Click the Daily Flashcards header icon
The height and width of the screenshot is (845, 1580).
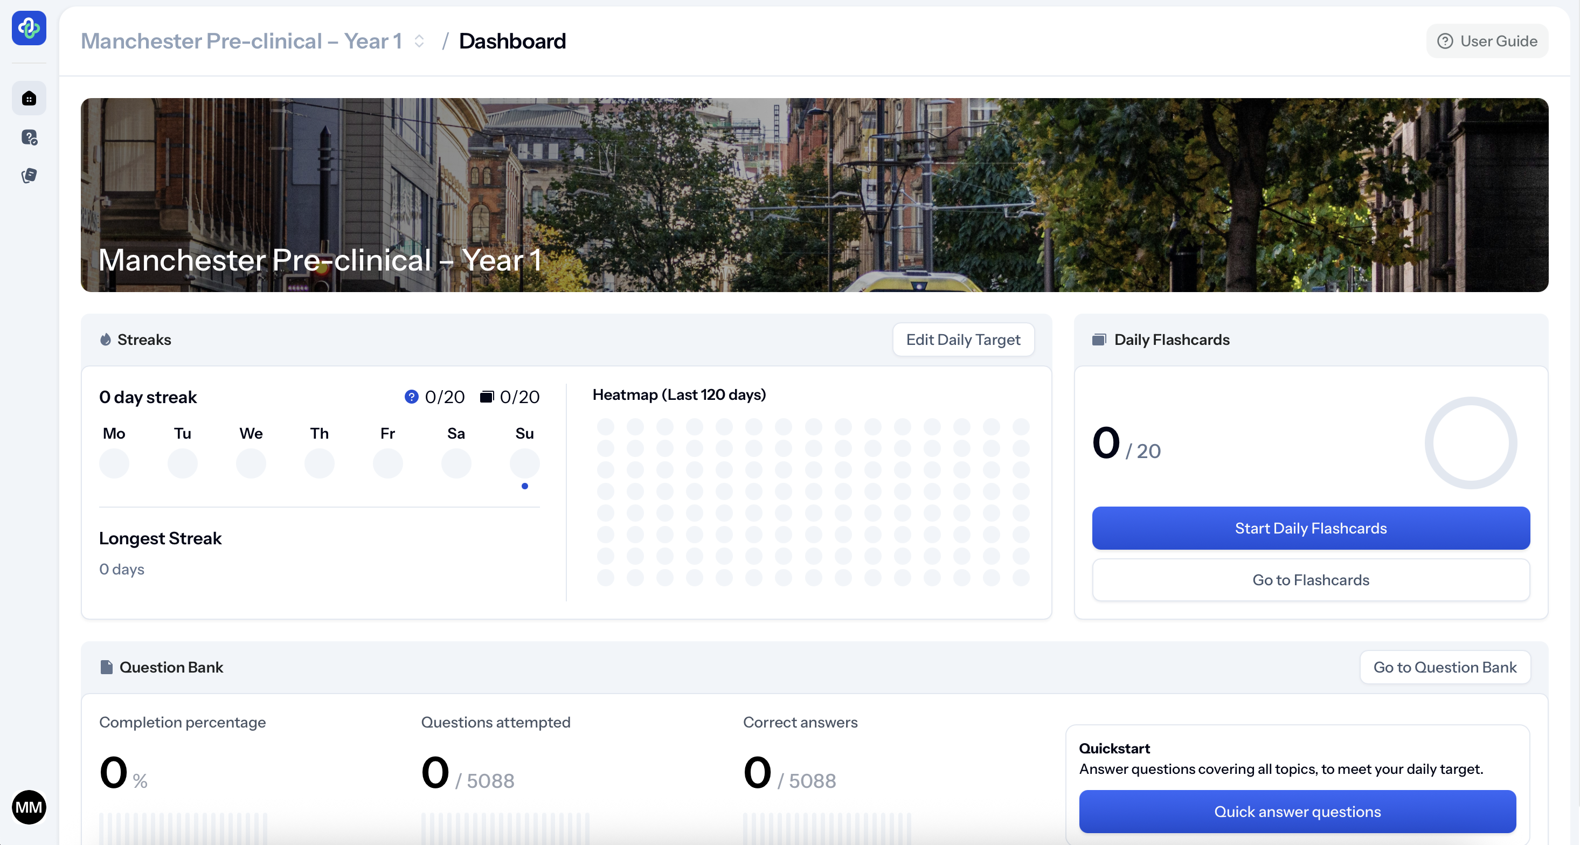point(1099,340)
